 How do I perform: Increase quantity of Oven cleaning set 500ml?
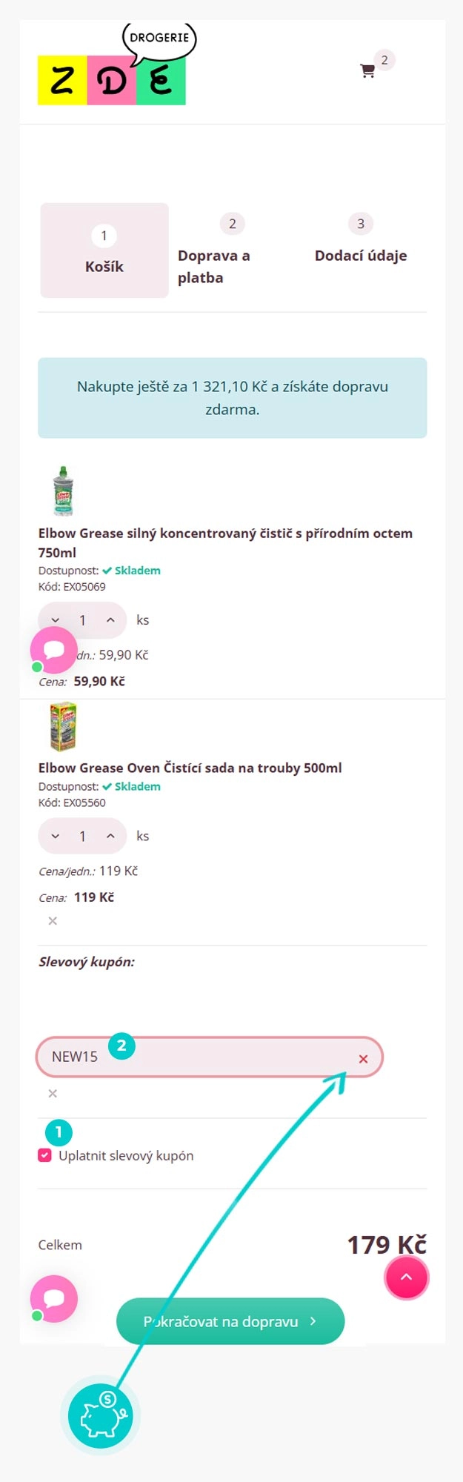point(110,836)
